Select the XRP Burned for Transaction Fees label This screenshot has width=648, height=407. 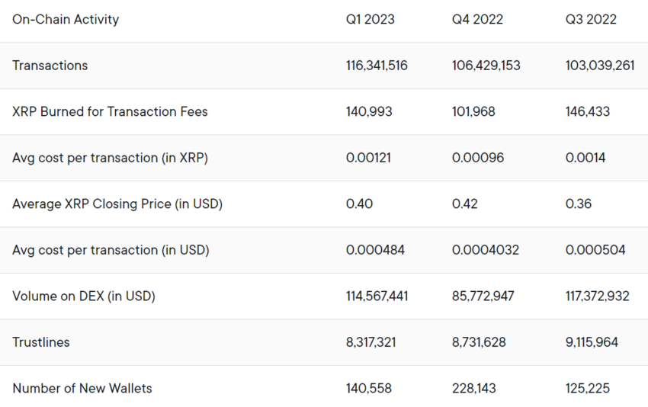coord(110,111)
